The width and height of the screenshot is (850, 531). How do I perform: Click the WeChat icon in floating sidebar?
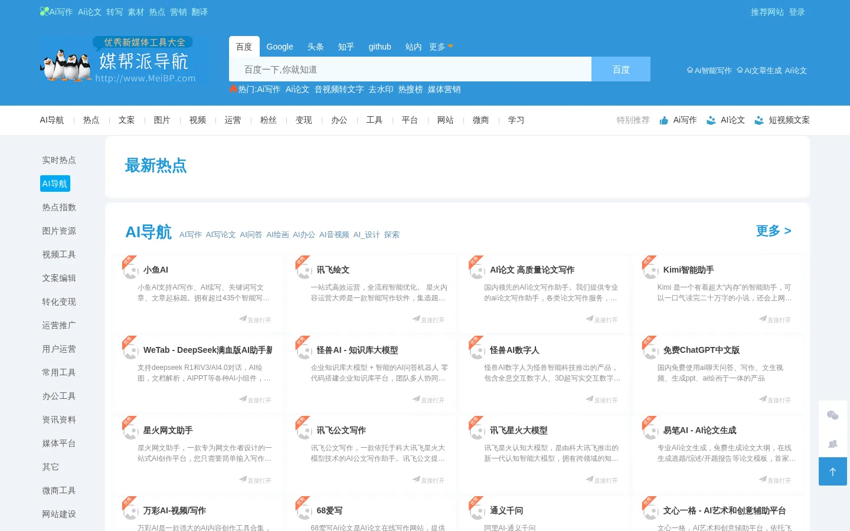[833, 415]
